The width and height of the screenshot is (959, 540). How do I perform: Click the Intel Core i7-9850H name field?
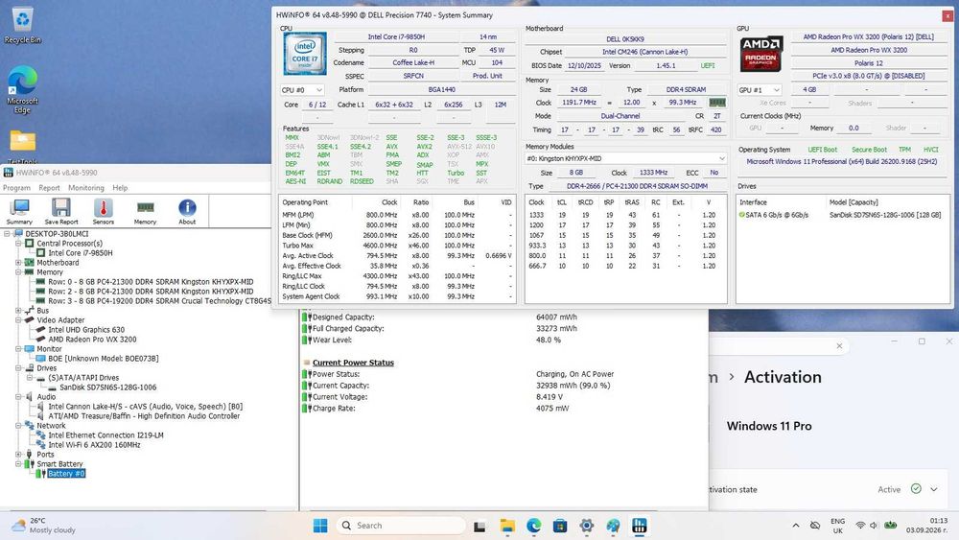[x=396, y=36]
